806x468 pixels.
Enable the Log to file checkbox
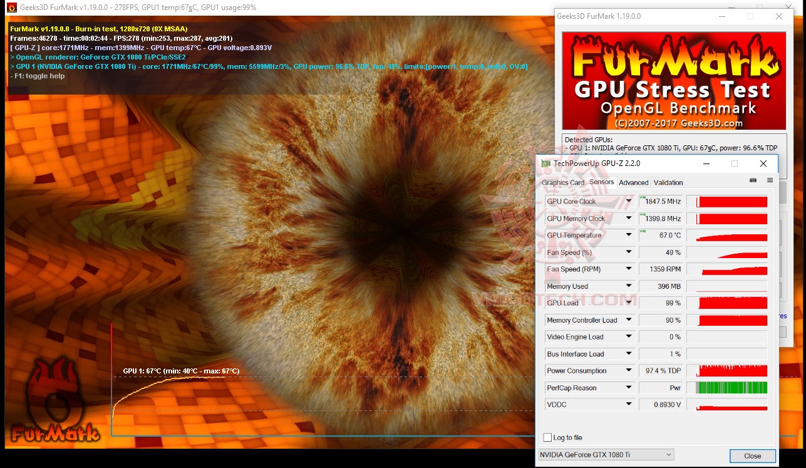coord(547,437)
